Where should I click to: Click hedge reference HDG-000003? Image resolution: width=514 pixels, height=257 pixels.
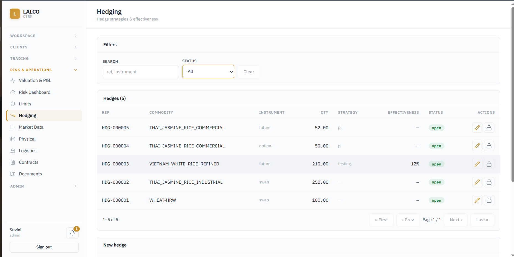(115, 164)
